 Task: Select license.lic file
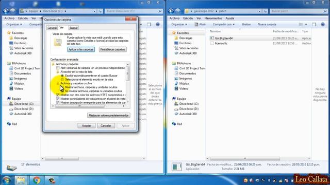221,43
